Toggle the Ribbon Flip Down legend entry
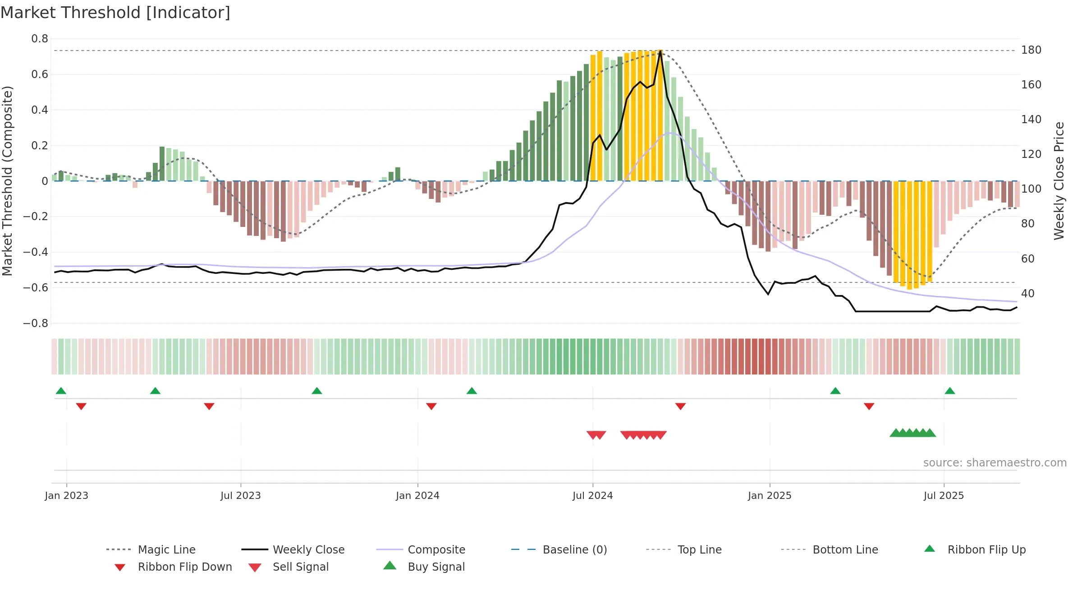Image resolution: width=1082 pixels, height=609 pixels. click(x=173, y=567)
